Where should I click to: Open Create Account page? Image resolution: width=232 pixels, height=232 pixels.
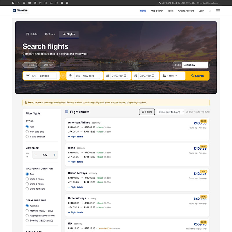[x=186, y=11]
